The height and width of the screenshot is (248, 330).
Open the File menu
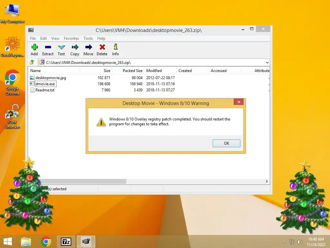(x=33, y=38)
